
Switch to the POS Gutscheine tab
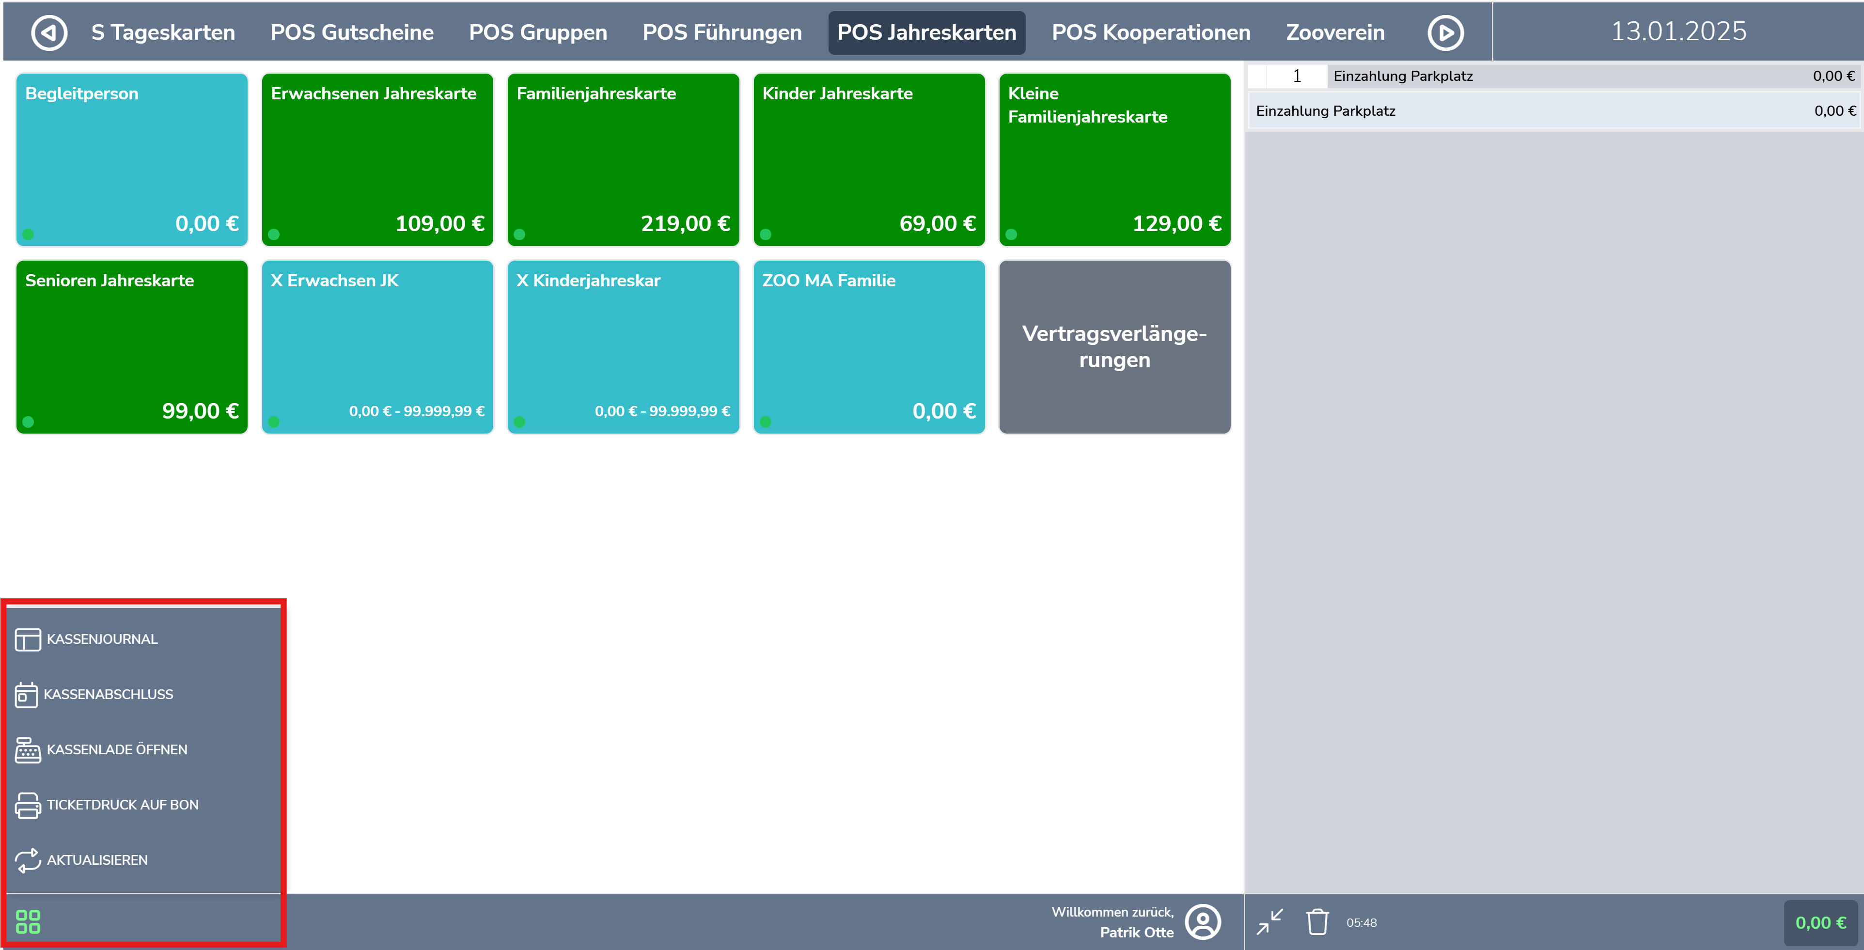352,32
